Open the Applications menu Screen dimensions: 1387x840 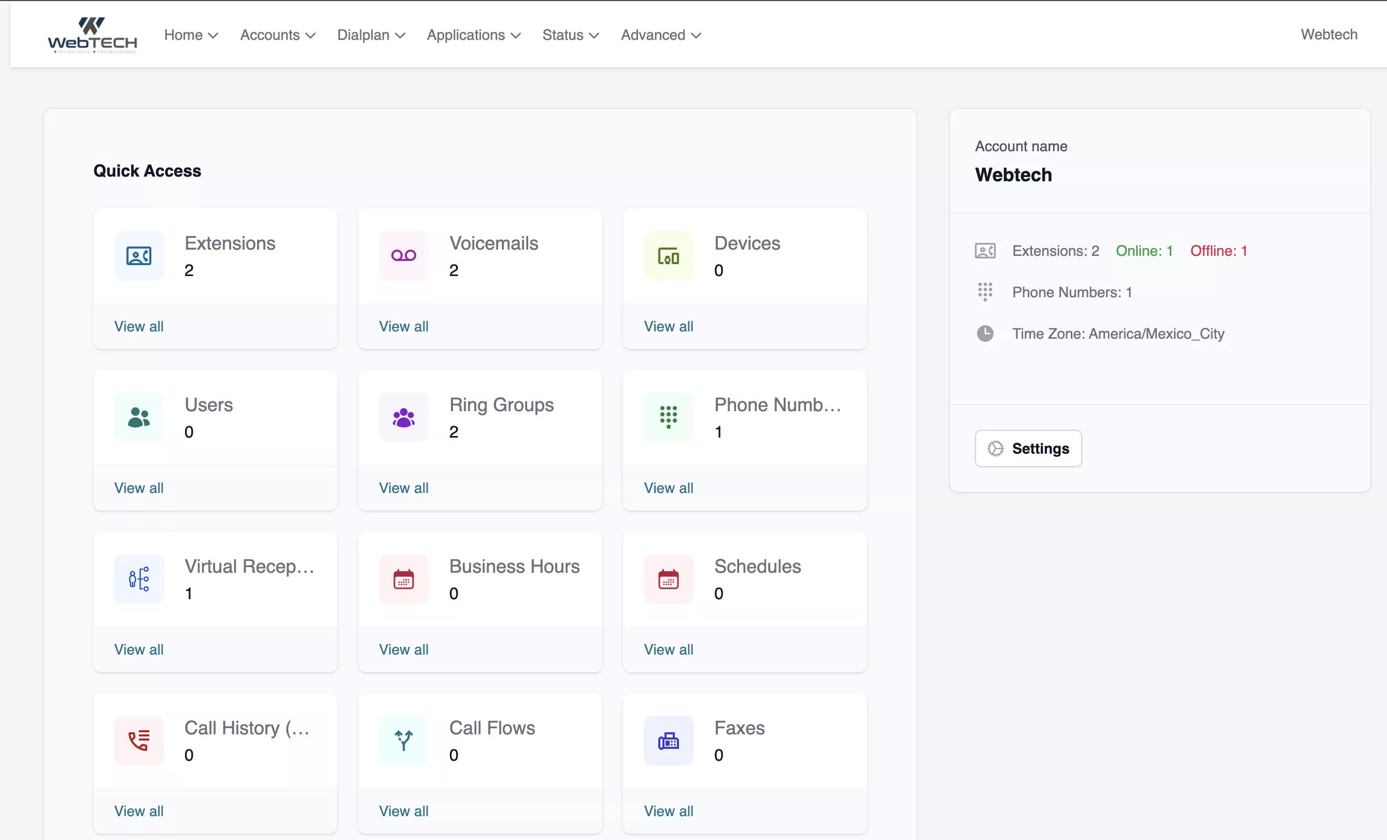click(473, 35)
